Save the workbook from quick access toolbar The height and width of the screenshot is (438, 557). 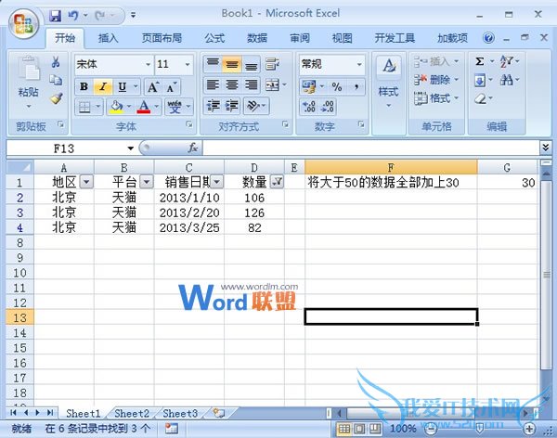(55, 15)
